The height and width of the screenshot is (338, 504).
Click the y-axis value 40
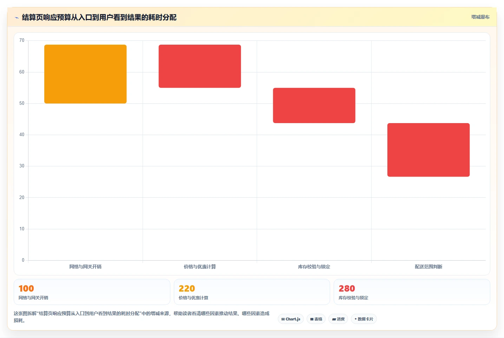(22, 135)
